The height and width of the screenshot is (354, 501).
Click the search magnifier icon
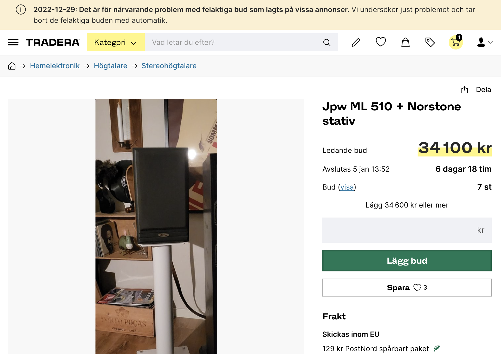click(327, 42)
